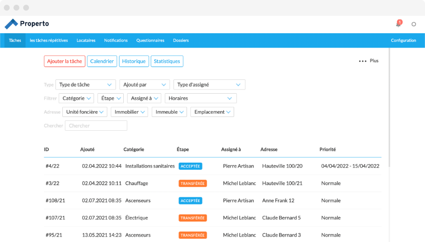Open les tâches répétitives tab
The height and width of the screenshot is (242, 425).
49,40
